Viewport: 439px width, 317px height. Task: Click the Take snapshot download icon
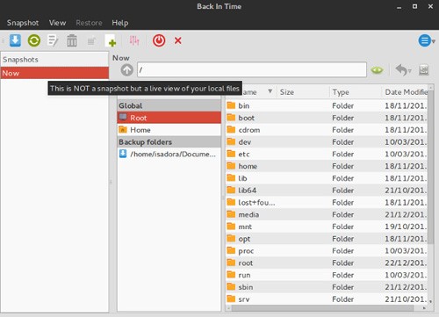click(15, 40)
